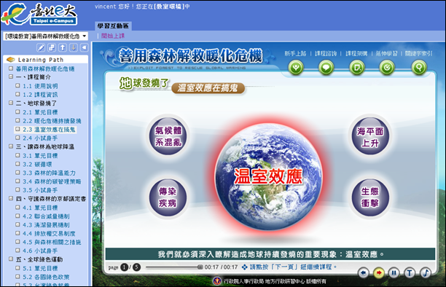Click the slider handle at bar's end
446x287 pixels.
pos(200,267)
